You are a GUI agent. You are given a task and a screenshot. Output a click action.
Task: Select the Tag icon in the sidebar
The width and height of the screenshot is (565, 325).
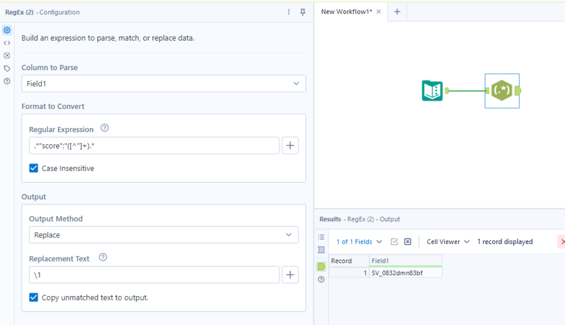[x=6, y=68]
